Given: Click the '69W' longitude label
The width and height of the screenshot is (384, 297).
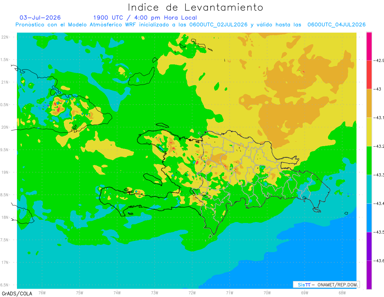Looking at the screenshot, I should 305,293.
